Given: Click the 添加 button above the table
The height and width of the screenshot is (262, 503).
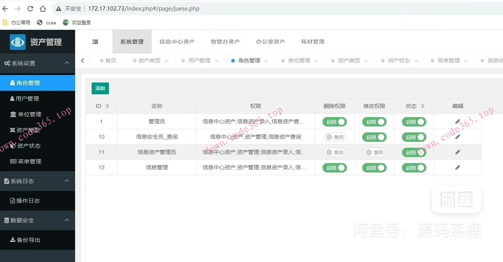Looking at the screenshot, I should (x=100, y=88).
